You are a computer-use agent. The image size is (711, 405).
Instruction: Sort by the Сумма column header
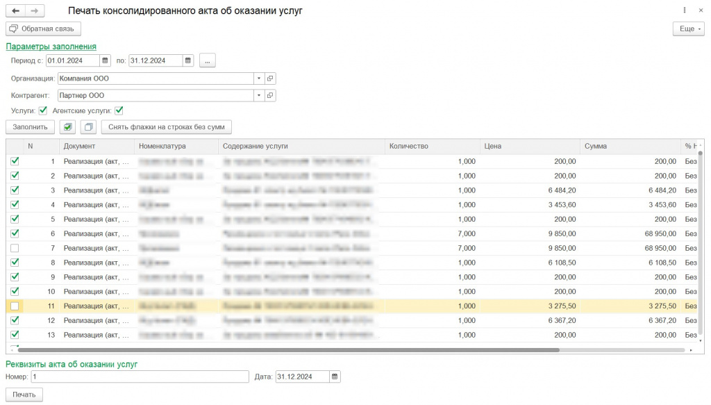point(630,146)
